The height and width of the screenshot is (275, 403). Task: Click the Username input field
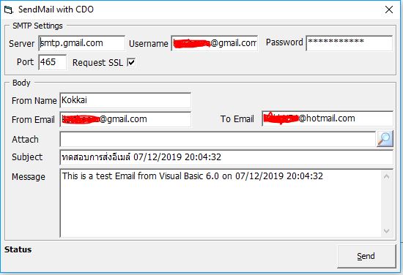(x=215, y=43)
